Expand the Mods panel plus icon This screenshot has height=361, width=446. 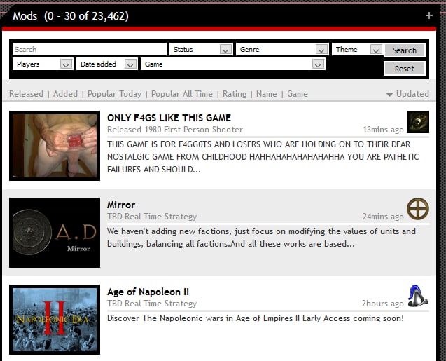pos(428,15)
